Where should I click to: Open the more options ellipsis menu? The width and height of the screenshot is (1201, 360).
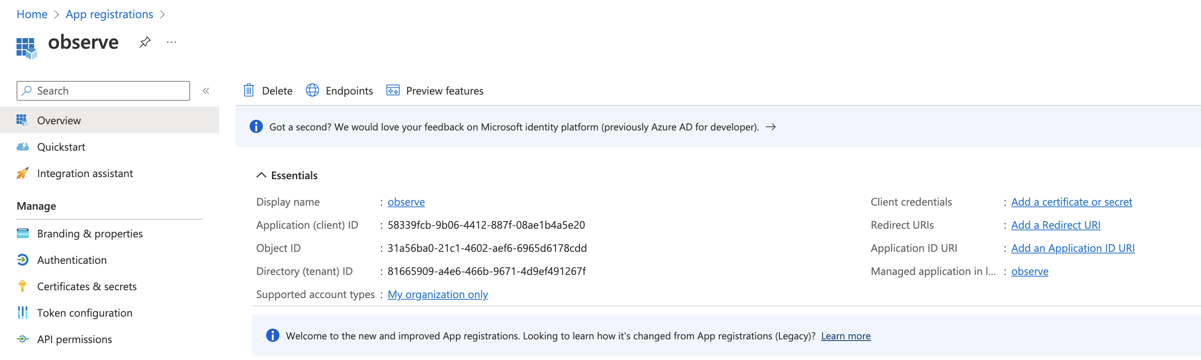[172, 43]
